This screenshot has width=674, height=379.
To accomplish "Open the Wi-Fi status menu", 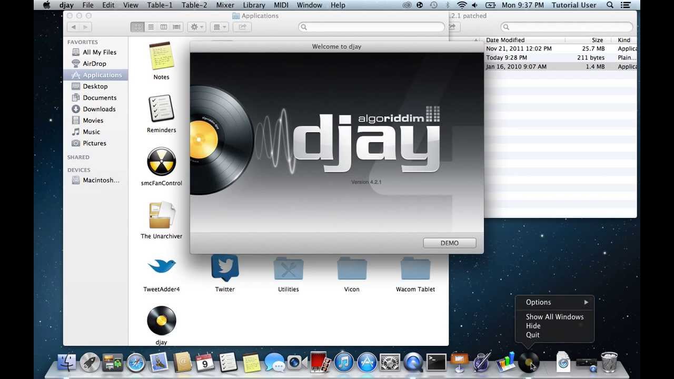I will tap(462, 5).
